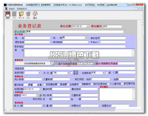Restore the inner 业务登记表 child window
The height and width of the screenshot is (116, 148).
139,9
